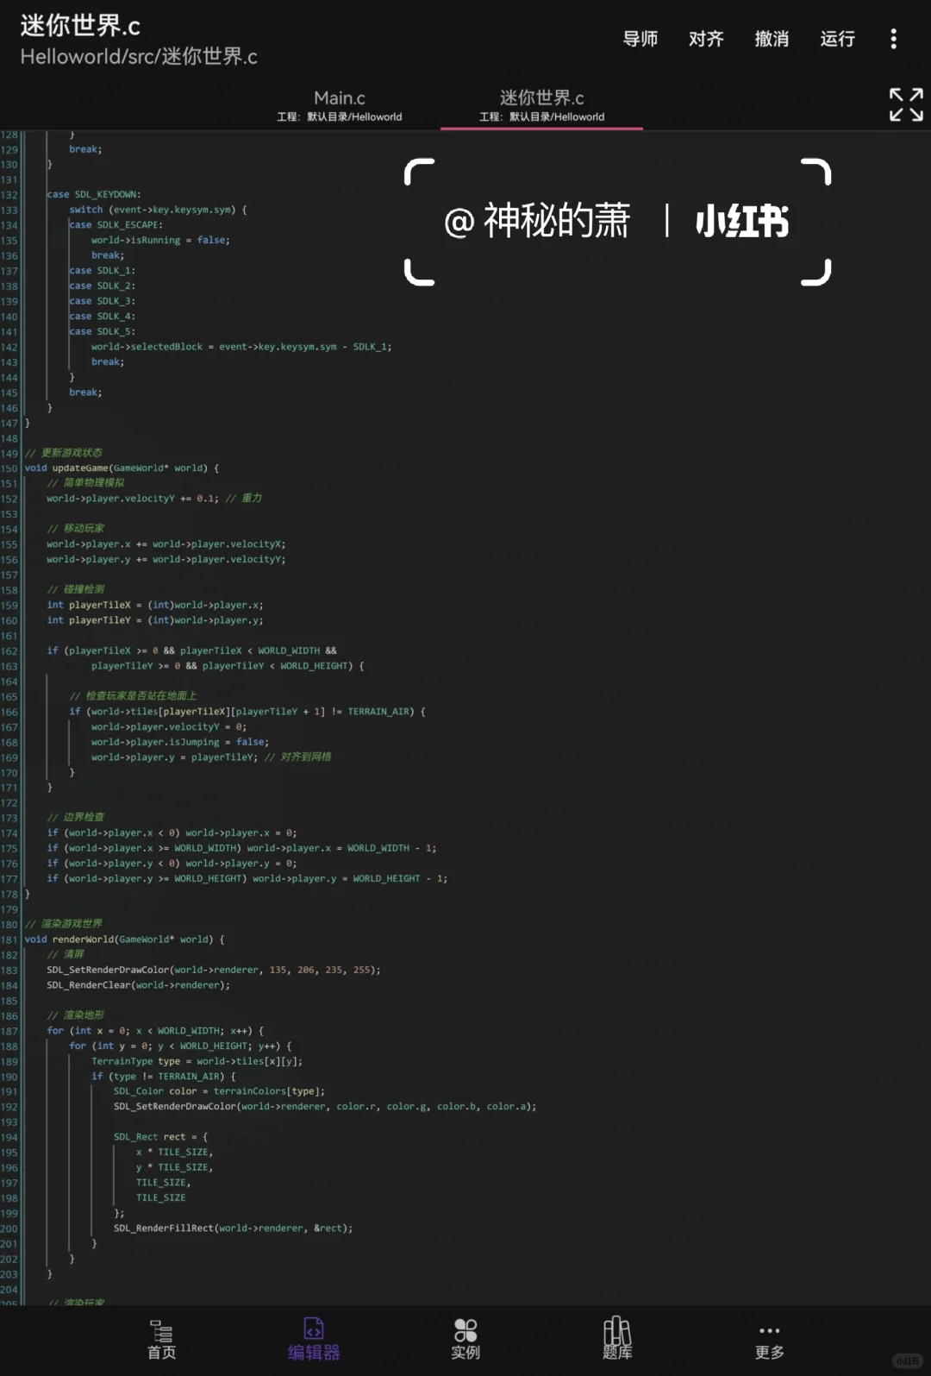931x1376 pixels.
Task: Click the 'void renderWorld(GameWorld* world)' line
Action: [x=124, y=939]
